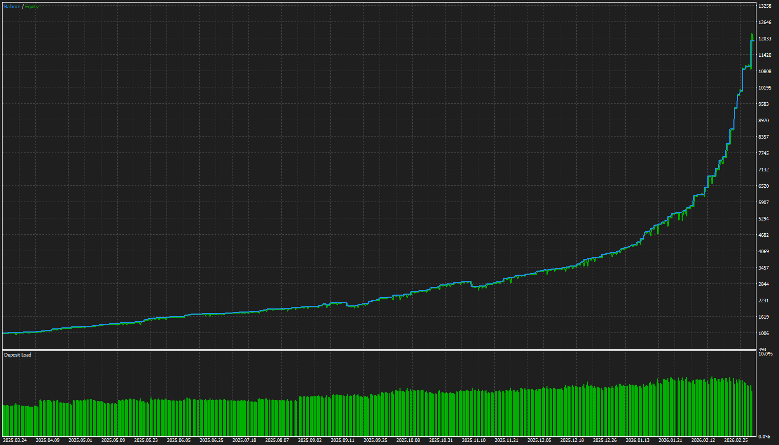This screenshot has width=779, height=445.
Task: Click the 1006 axis label
Action: [x=764, y=333]
